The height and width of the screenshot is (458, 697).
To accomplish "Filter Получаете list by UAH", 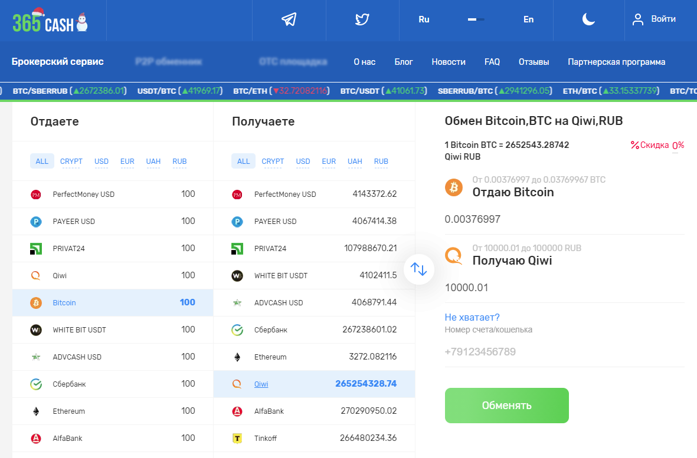I will click(355, 161).
